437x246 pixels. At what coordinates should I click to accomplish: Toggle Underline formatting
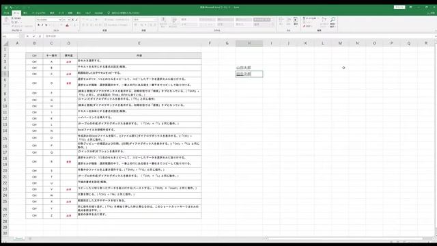pos(46,25)
